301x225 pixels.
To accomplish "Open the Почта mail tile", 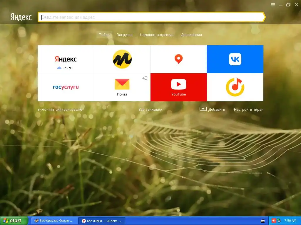I will 122,87.
